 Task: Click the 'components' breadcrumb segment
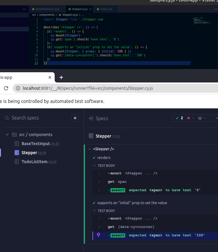click(x=47, y=15)
